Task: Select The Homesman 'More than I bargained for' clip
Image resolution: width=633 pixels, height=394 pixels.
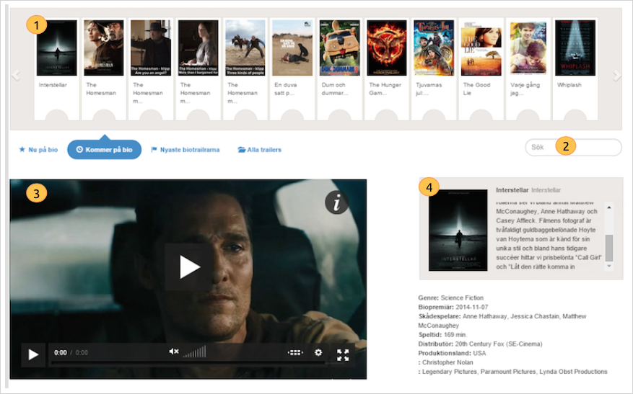Action: click(198, 48)
